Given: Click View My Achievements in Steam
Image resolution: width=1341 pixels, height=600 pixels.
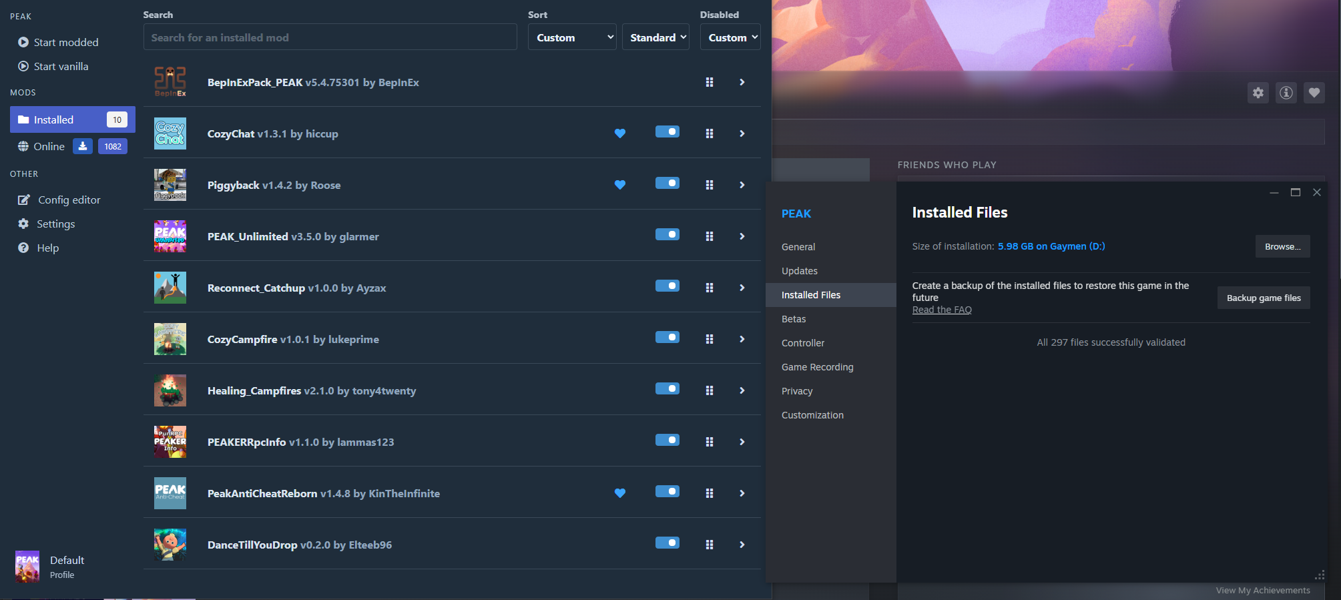Looking at the screenshot, I should tap(1263, 591).
